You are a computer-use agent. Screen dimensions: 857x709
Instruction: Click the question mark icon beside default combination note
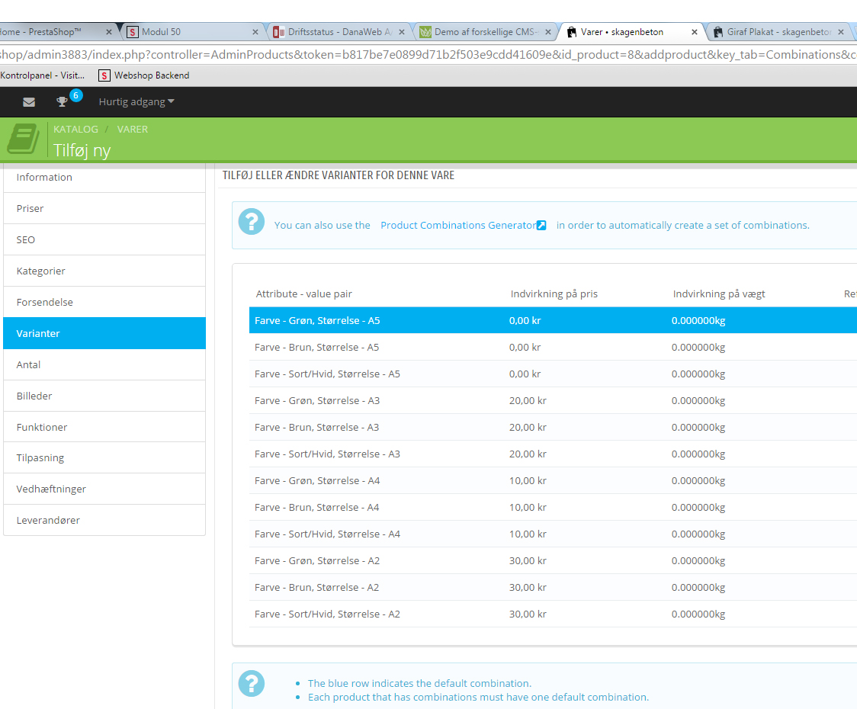click(x=252, y=684)
